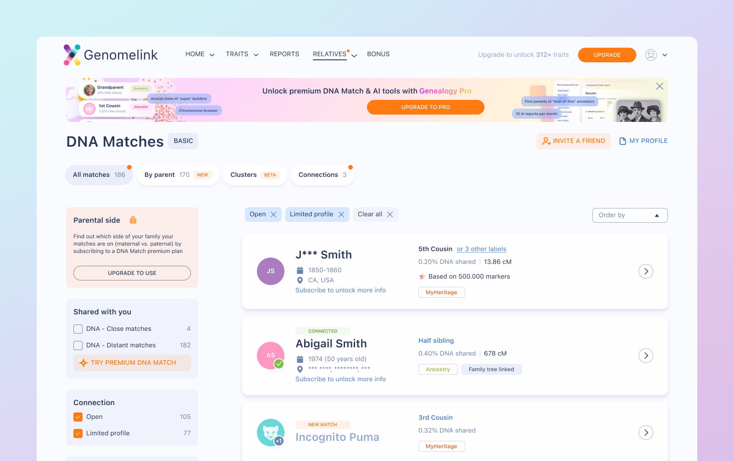Open the user account avatar icon
The width and height of the screenshot is (734, 461).
pos(651,55)
